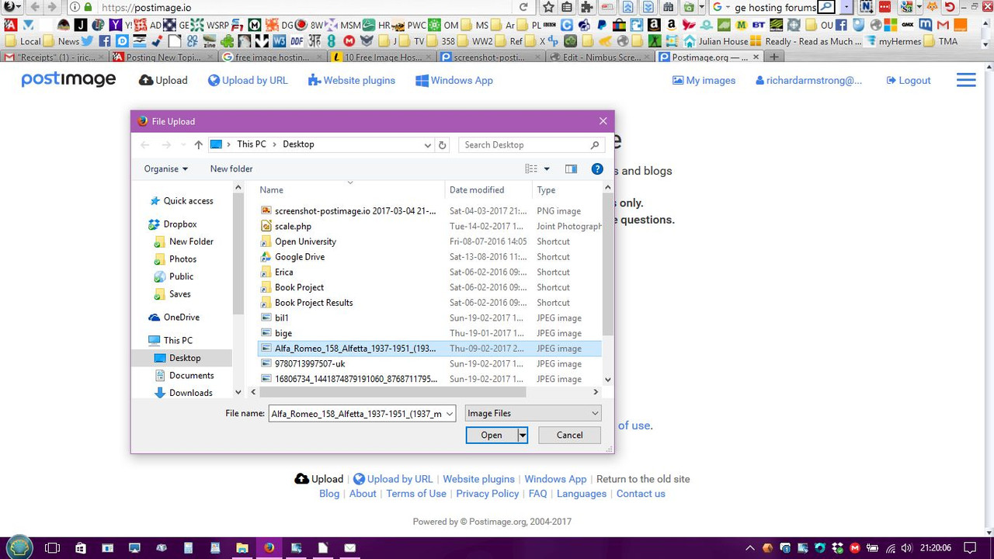Click the Task View icon on taskbar

coord(52,547)
